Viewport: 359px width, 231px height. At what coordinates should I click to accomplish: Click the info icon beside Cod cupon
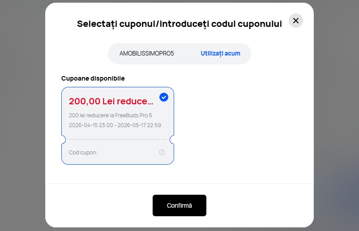[x=162, y=152]
